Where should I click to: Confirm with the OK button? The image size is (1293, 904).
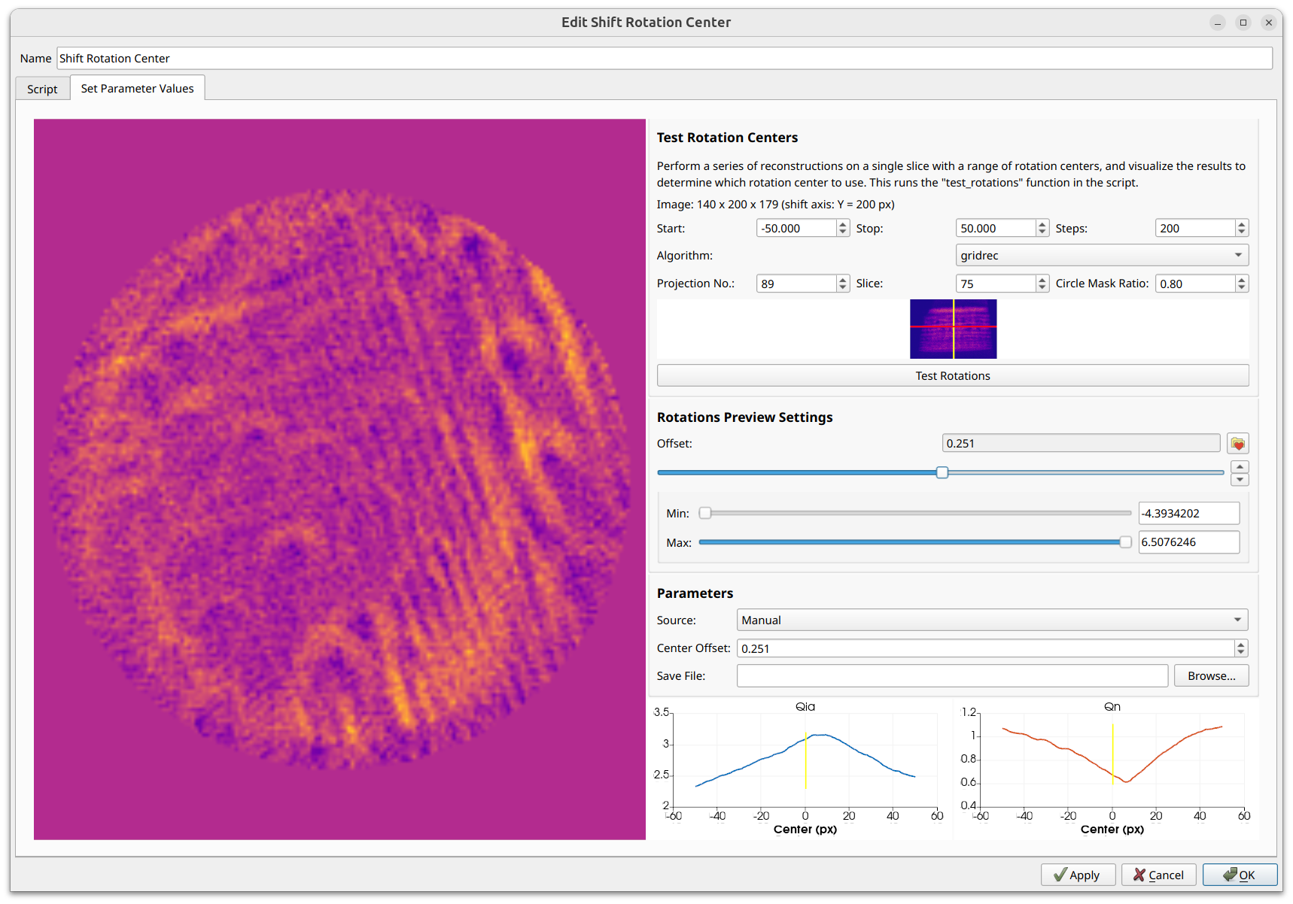[1240, 875]
